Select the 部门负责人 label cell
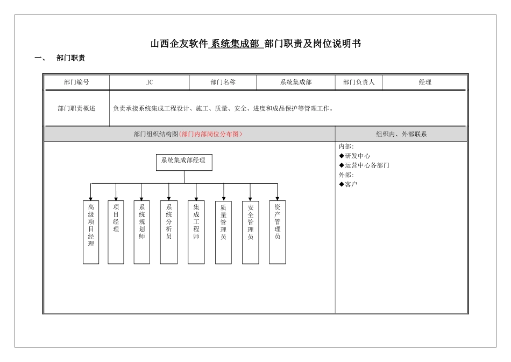This screenshot has width=511, height=362. [359, 82]
